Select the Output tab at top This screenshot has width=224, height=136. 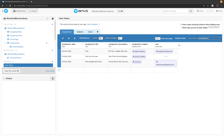[x=33, y=11]
